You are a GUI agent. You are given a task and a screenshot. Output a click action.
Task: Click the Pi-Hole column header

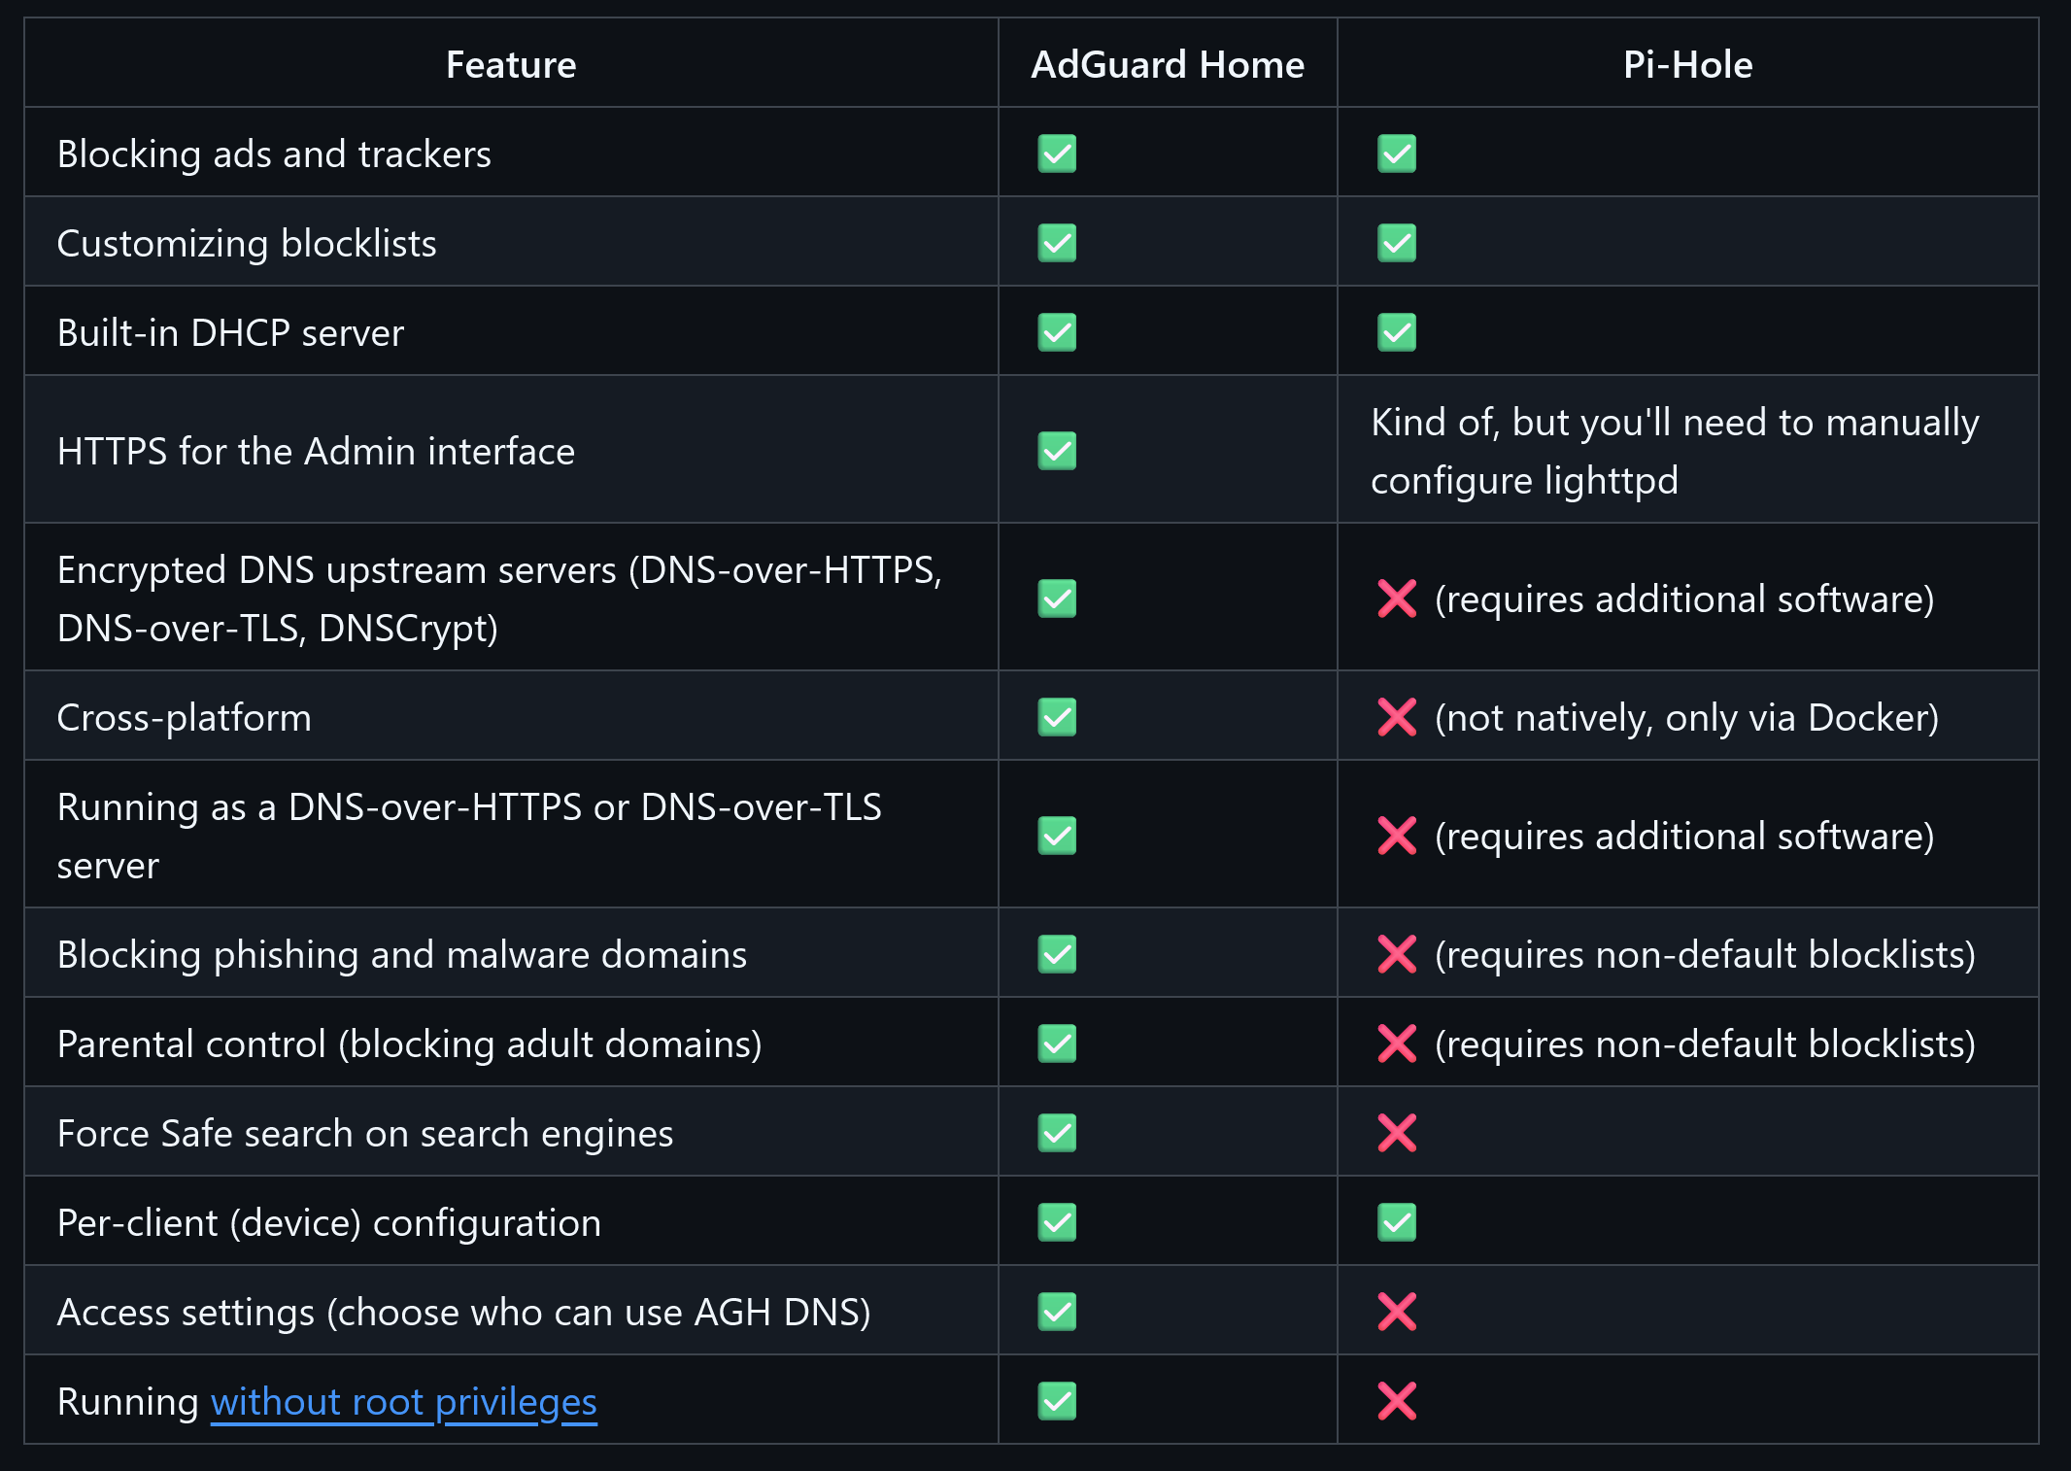(1687, 65)
